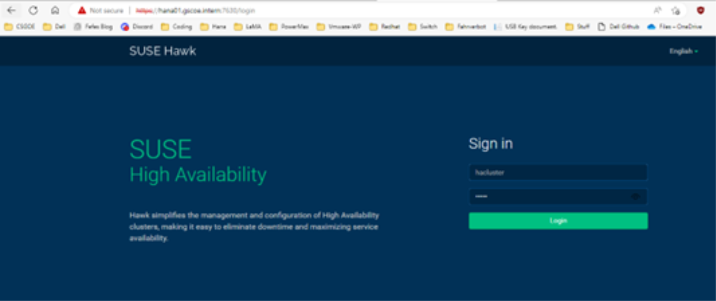Focus the username field containing hacluster
The width and height of the screenshot is (716, 301).
[x=558, y=173]
